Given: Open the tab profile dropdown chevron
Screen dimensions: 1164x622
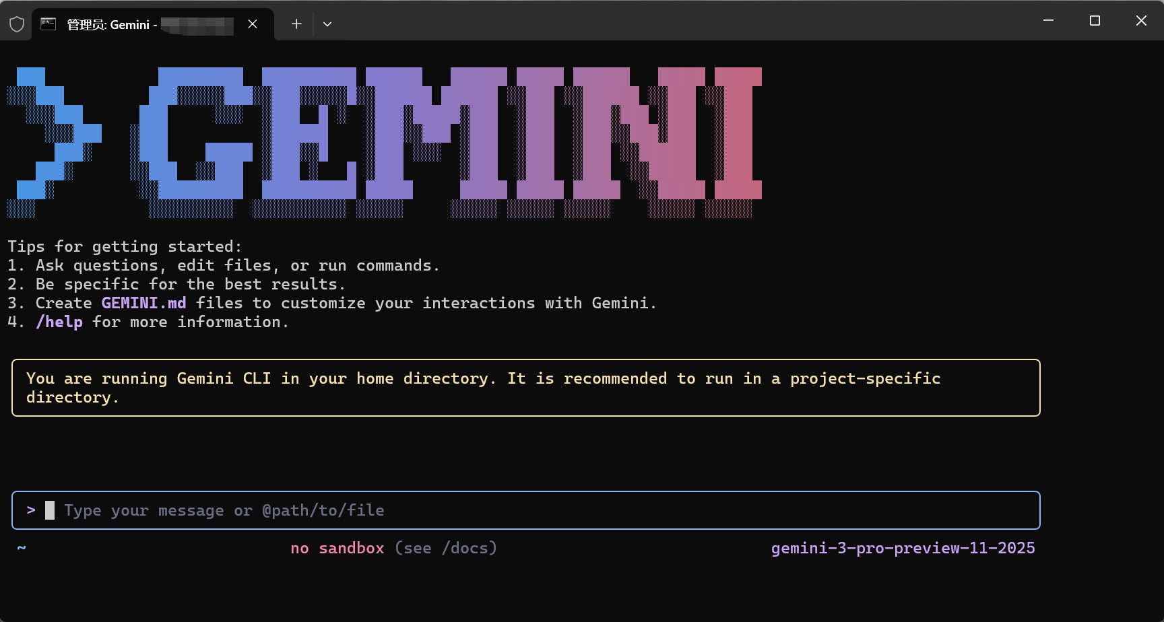Looking at the screenshot, I should click(327, 24).
